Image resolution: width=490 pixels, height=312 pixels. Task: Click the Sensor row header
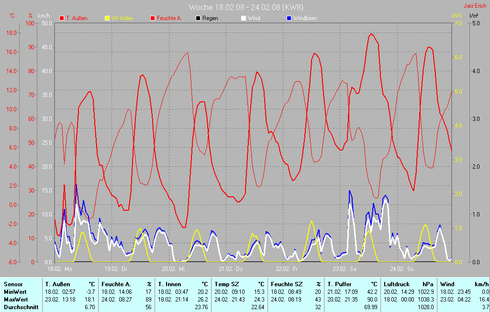click(13, 284)
